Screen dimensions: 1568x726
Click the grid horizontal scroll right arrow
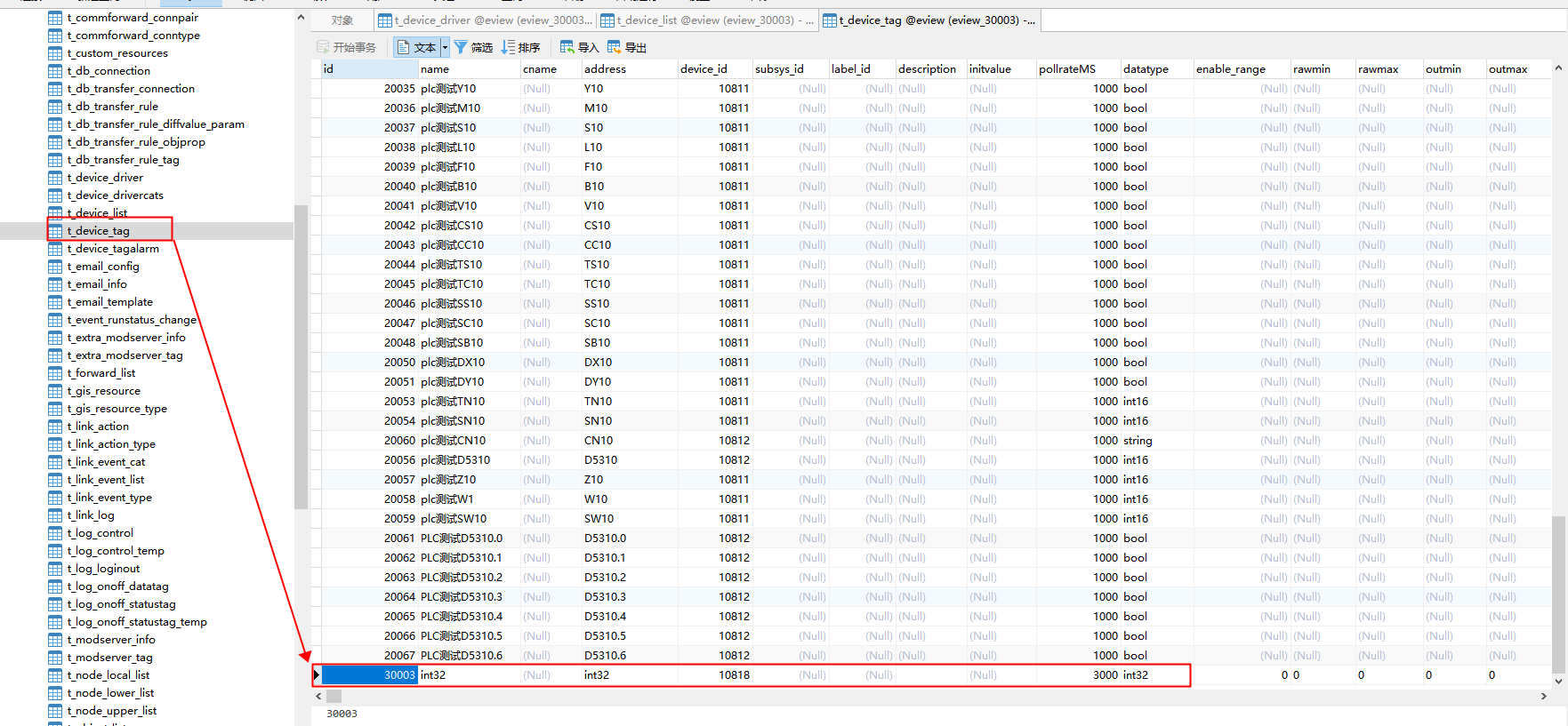coord(1544,697)
